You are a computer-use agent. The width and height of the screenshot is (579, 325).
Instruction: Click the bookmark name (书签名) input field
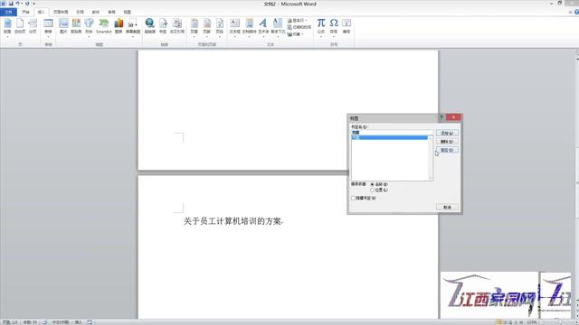click(392, 133)
